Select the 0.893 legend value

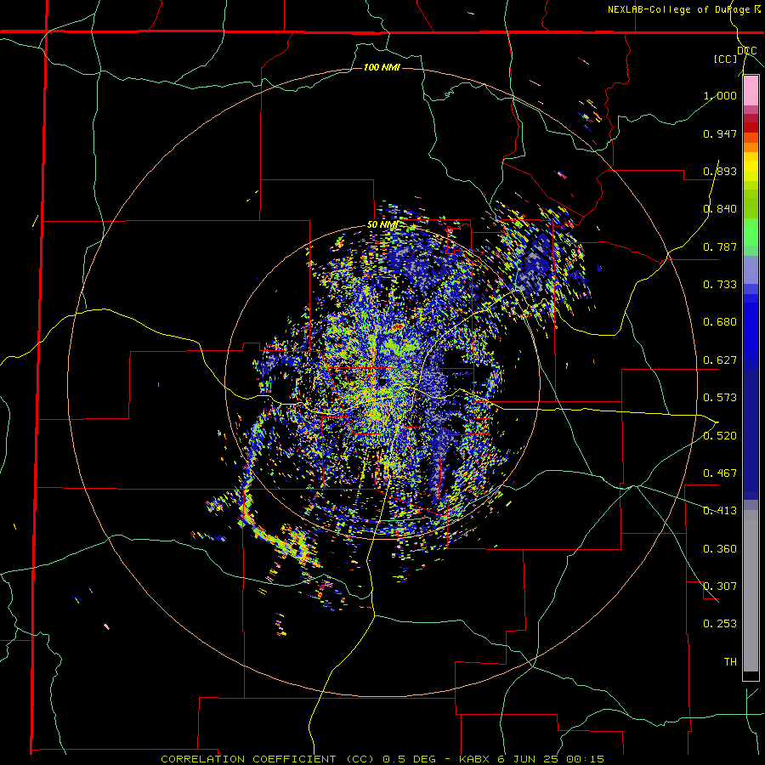[720, 171]
